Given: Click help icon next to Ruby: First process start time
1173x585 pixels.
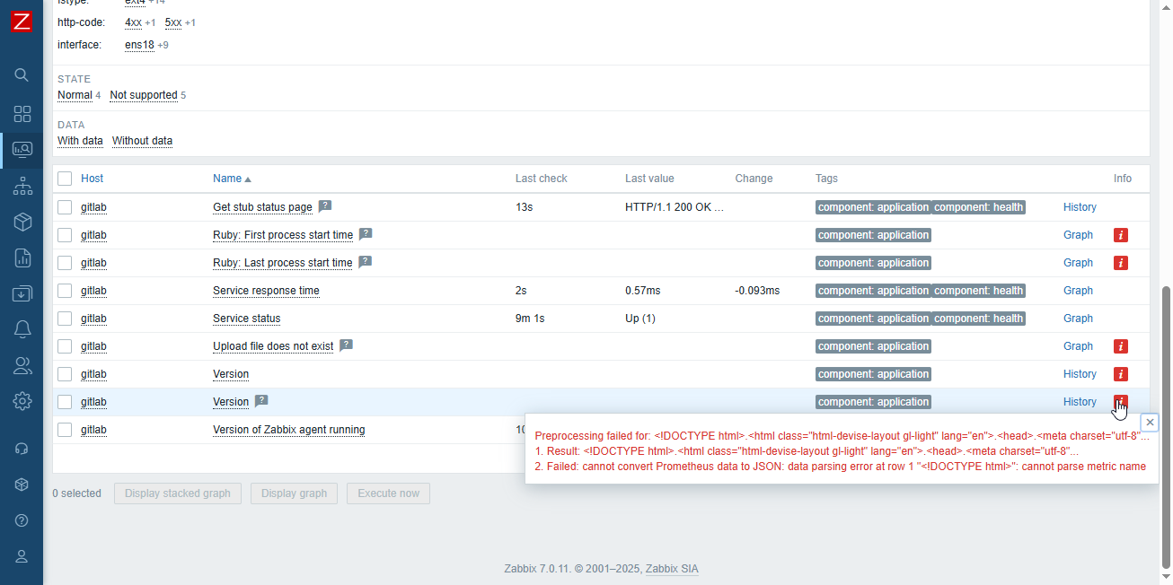Looking at the screenshot, I should pos(366,234).
